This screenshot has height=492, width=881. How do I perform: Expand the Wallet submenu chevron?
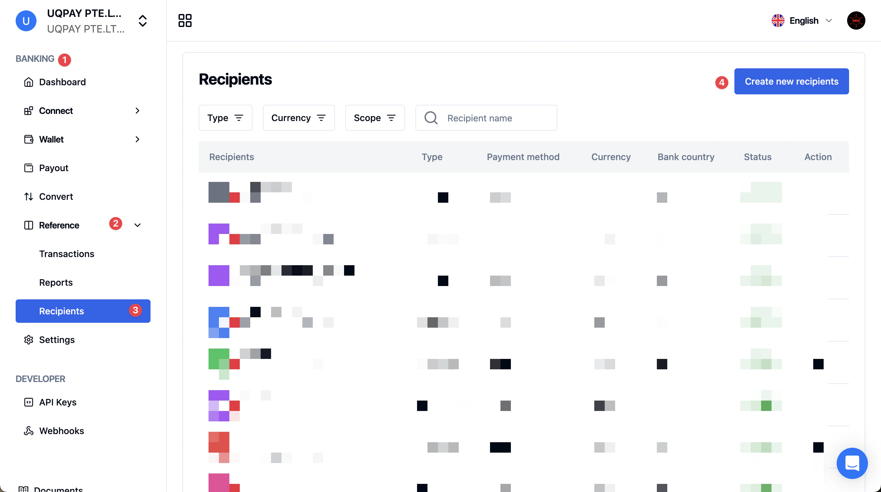pyautogui.click(x=137, y=139)
